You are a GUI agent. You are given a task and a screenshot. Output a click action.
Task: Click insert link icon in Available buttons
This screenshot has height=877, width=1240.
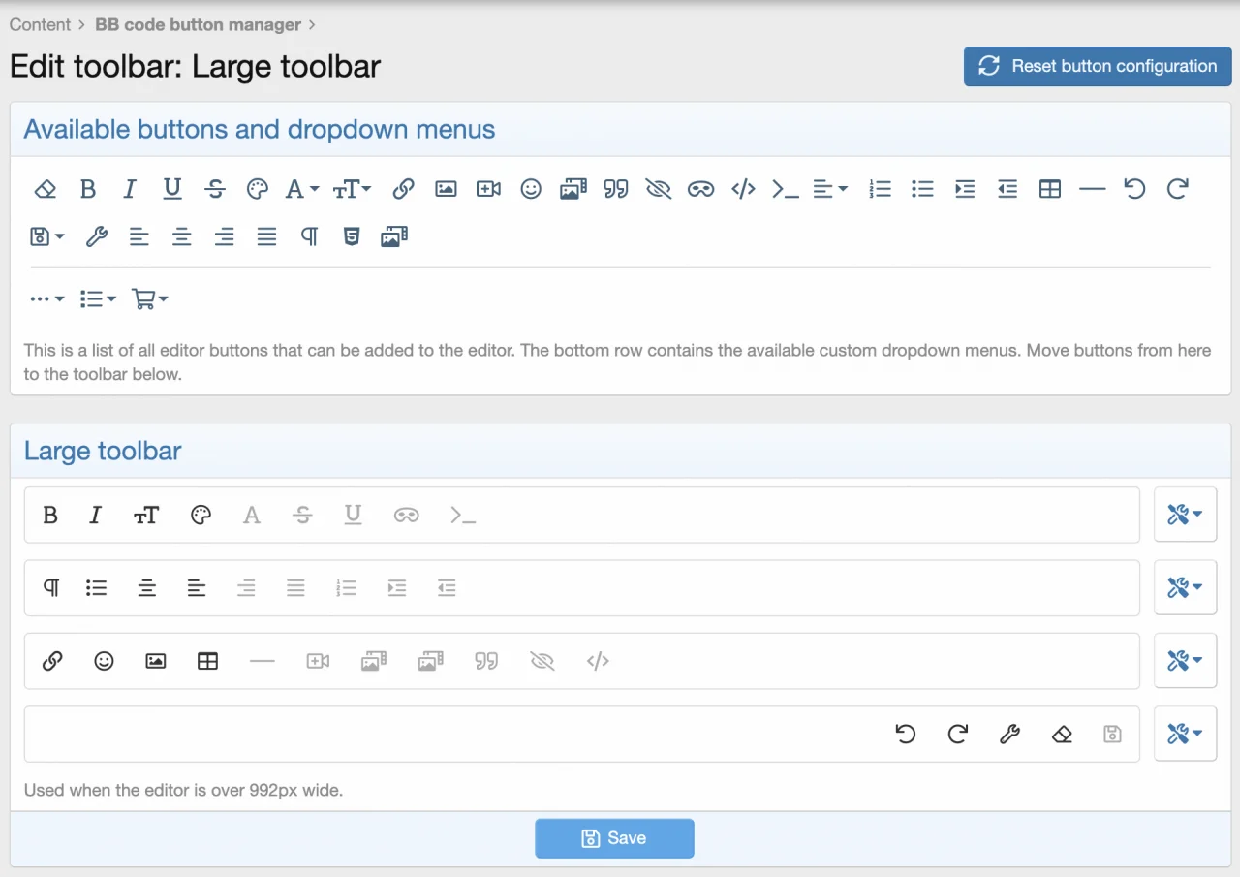pos(404,190)
